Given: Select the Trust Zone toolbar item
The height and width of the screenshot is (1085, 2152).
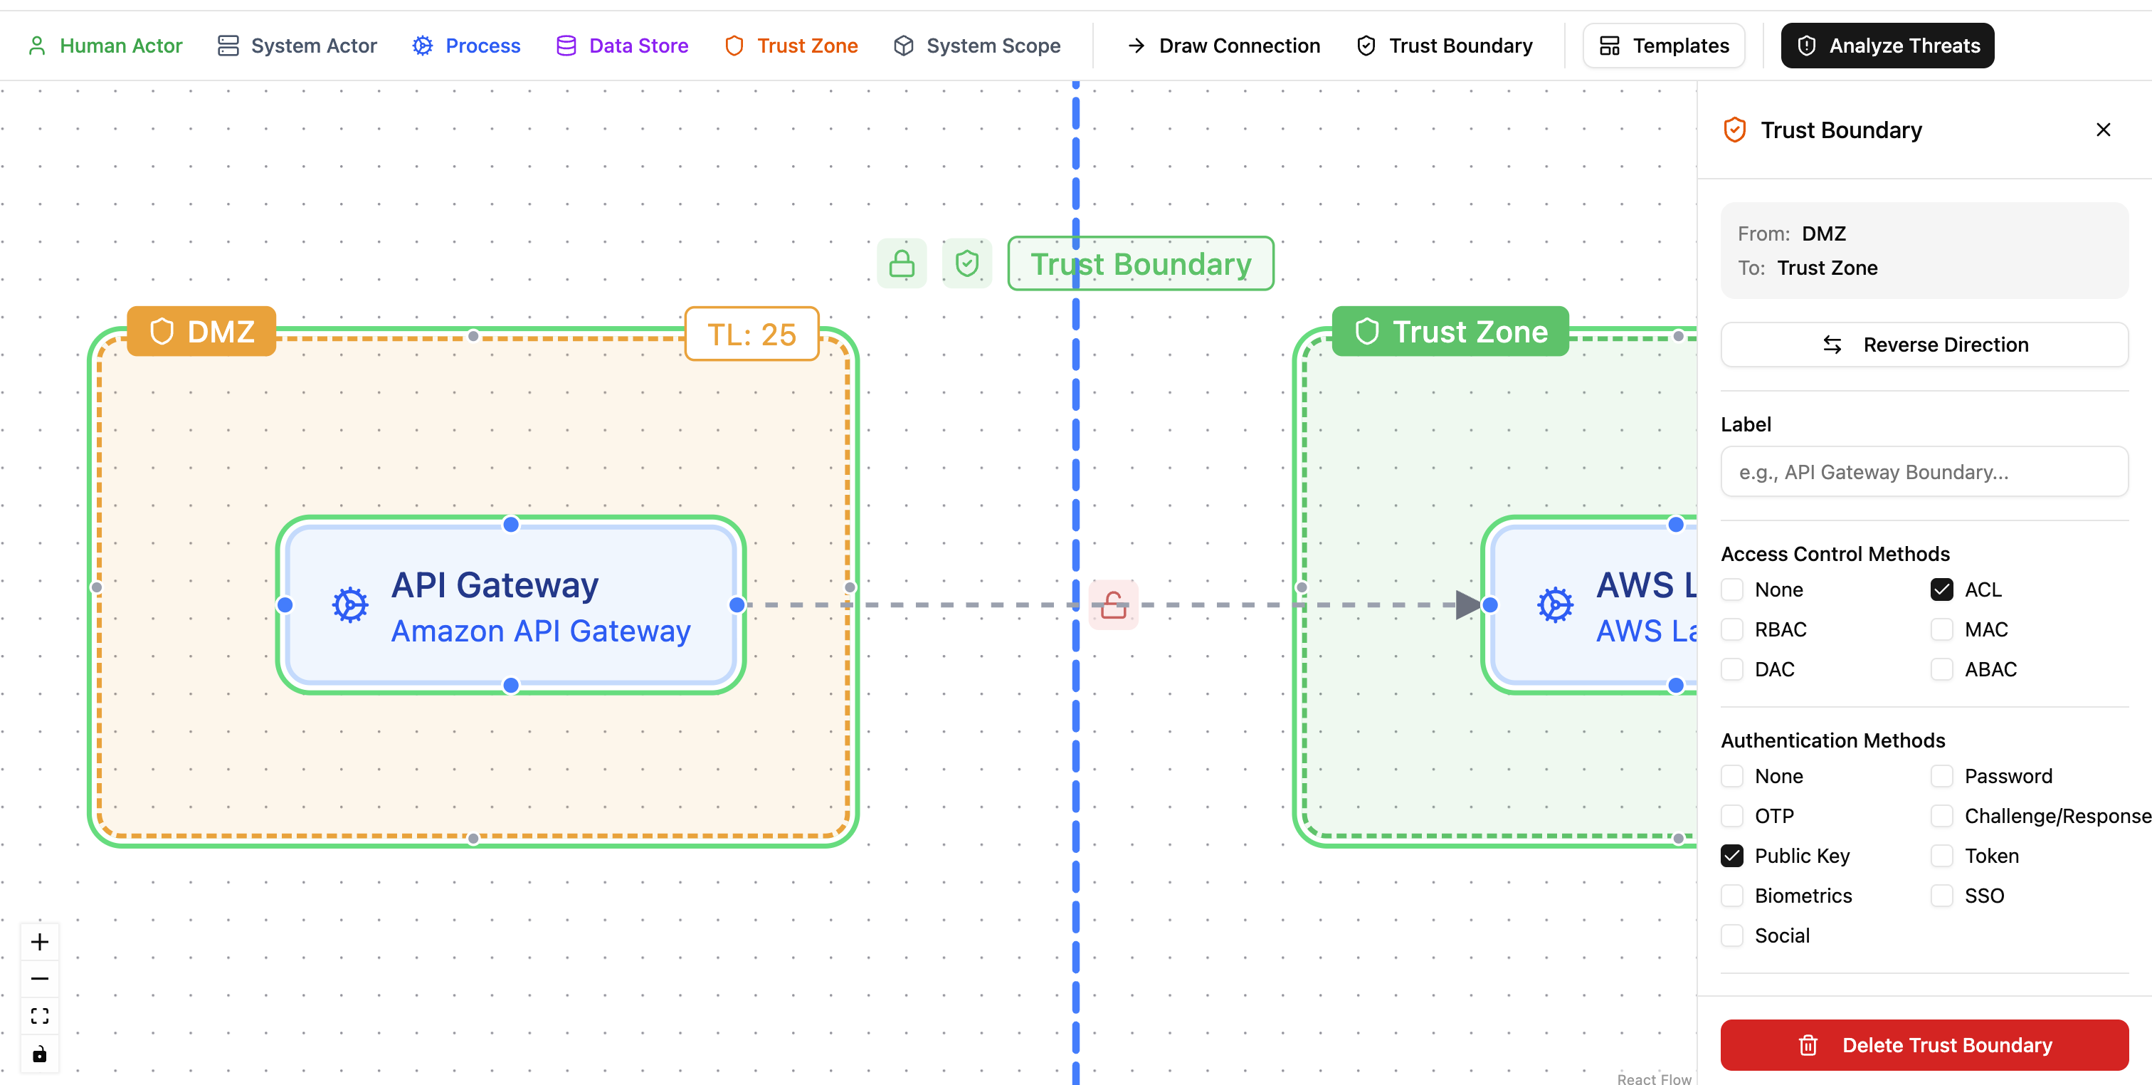Looking at the screenshot, I should (x=791, y=45).
